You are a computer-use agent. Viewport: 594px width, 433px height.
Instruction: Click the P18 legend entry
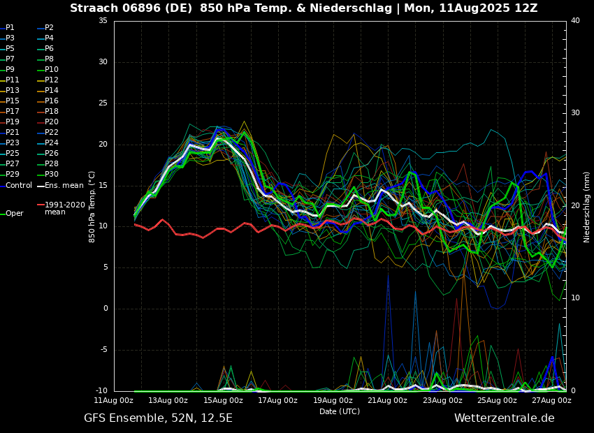52,112
